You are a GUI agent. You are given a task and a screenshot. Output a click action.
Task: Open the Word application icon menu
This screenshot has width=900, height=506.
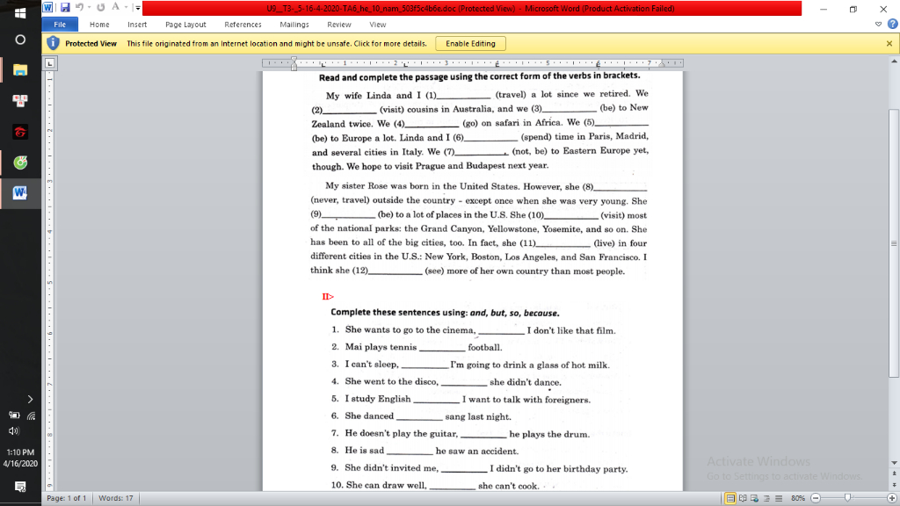47,7
